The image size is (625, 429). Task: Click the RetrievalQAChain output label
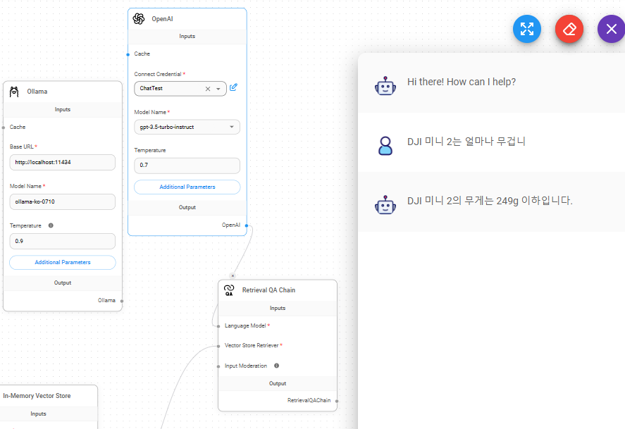309,400
